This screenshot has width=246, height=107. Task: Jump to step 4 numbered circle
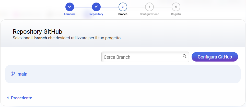[x=149, y=7]
